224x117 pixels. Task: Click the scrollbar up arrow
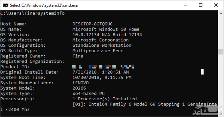coord(221,13)
